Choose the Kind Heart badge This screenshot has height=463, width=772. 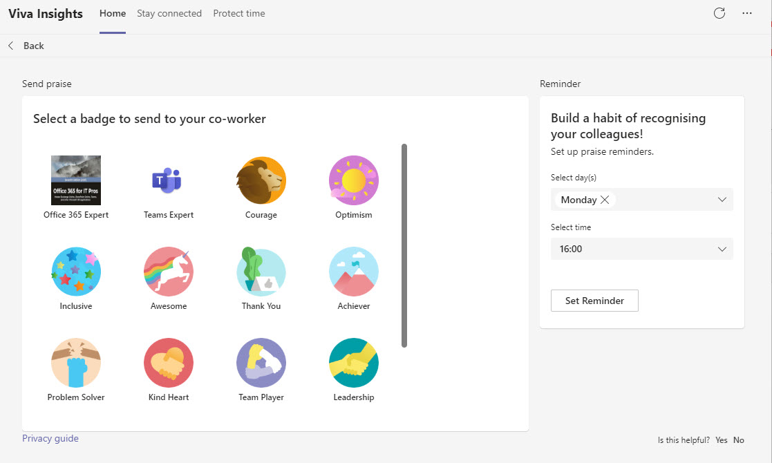coord(169,363)
